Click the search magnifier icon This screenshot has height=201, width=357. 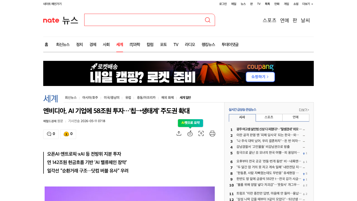coord(208,20)
